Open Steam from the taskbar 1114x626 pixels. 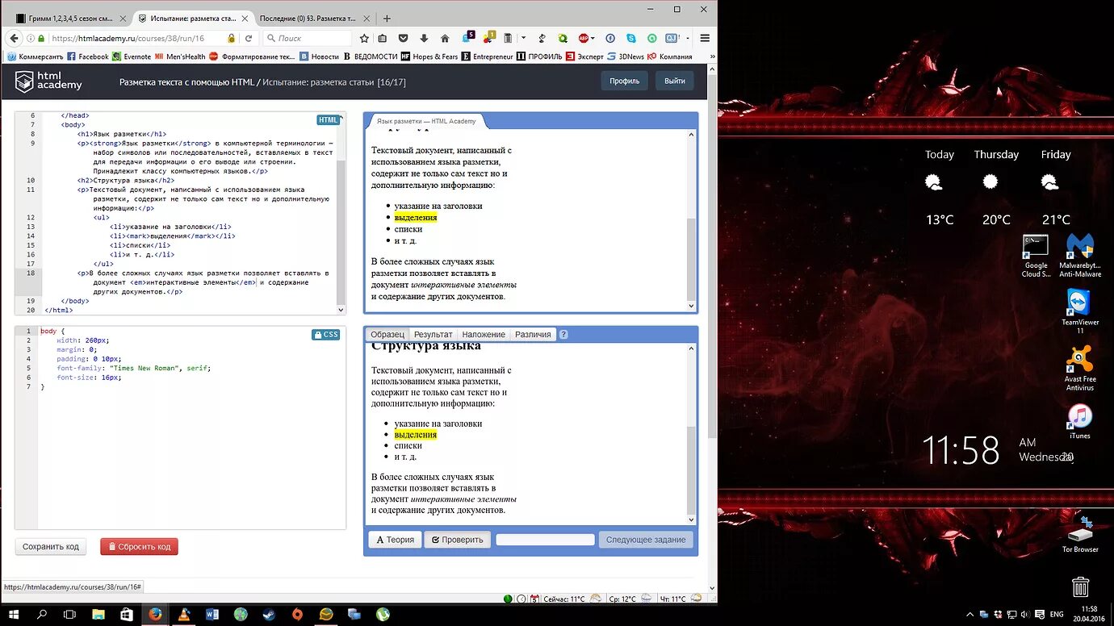pos(268,615)
